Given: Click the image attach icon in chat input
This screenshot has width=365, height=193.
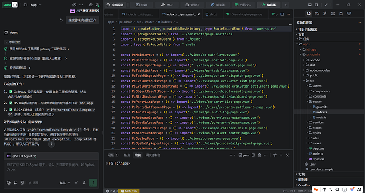Looking at the screenshot, I should (22, 183).
